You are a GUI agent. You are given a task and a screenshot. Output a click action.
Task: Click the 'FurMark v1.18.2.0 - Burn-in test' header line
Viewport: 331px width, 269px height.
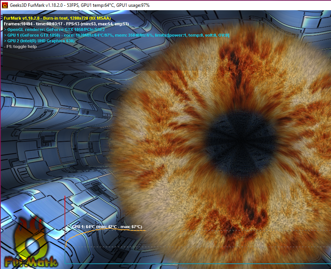[x=57, y=19]
